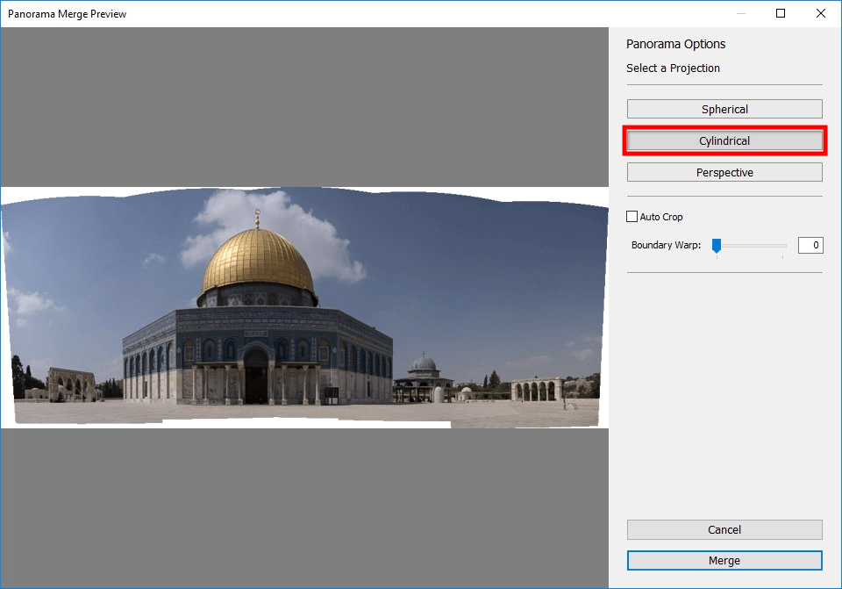Image resolution: width=842 pixels, height=589 pixels.
Task: Click the Boundary Warp slider handle
Action: tap(717, 246)
